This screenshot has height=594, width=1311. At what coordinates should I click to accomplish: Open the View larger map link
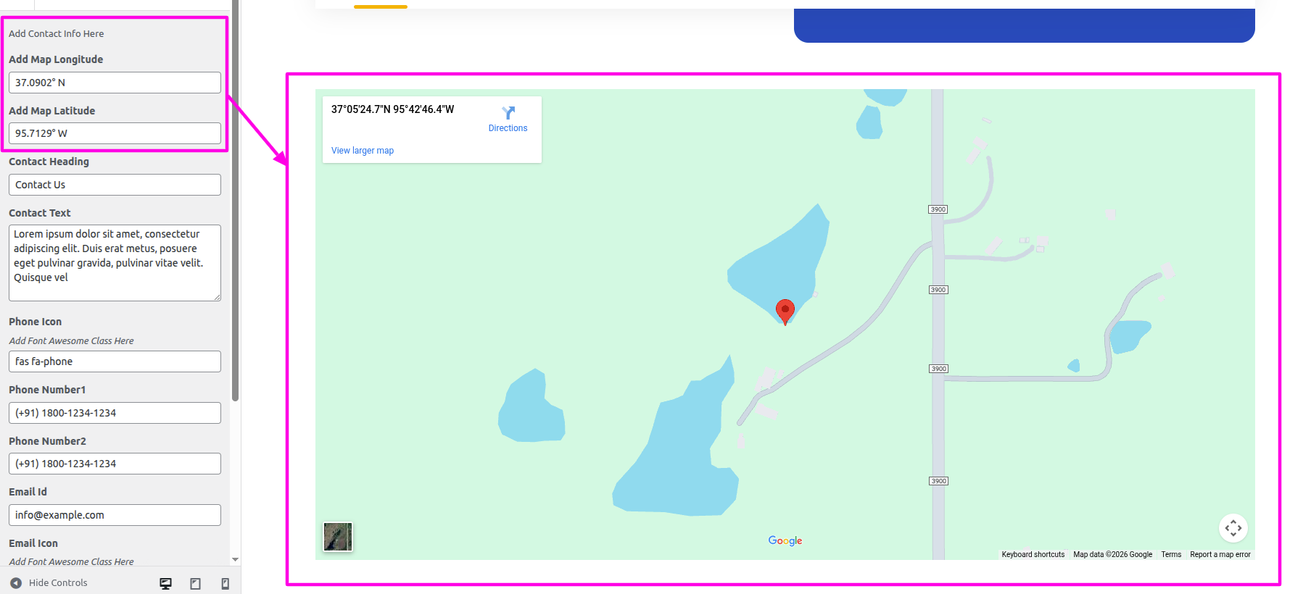tap(363, 151)
